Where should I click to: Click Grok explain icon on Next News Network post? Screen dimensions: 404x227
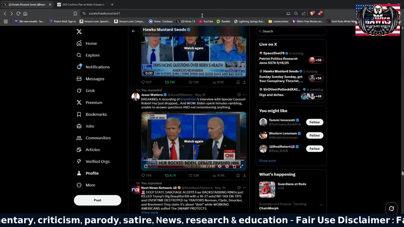239,188
